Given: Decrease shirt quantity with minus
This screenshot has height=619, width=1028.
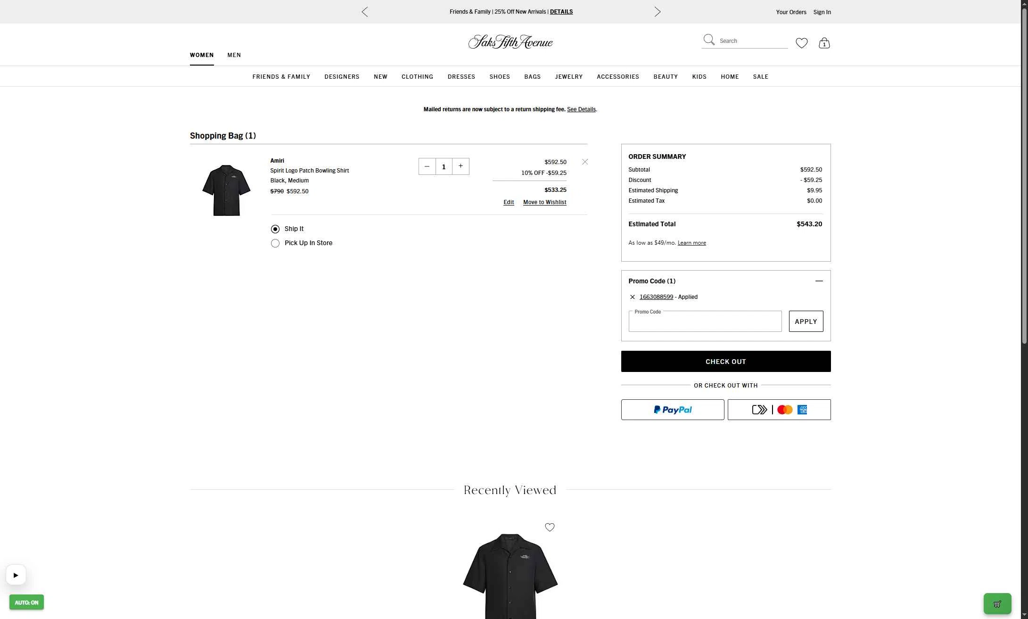Looking at the screenshot, I should (427, 166).
